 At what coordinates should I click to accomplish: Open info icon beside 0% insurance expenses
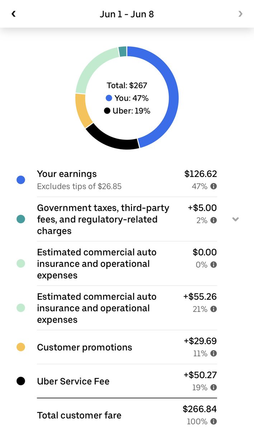point(213,265)
